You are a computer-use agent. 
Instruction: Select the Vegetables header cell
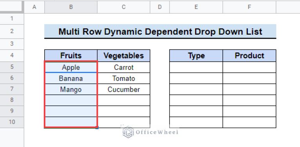[124, 56]
